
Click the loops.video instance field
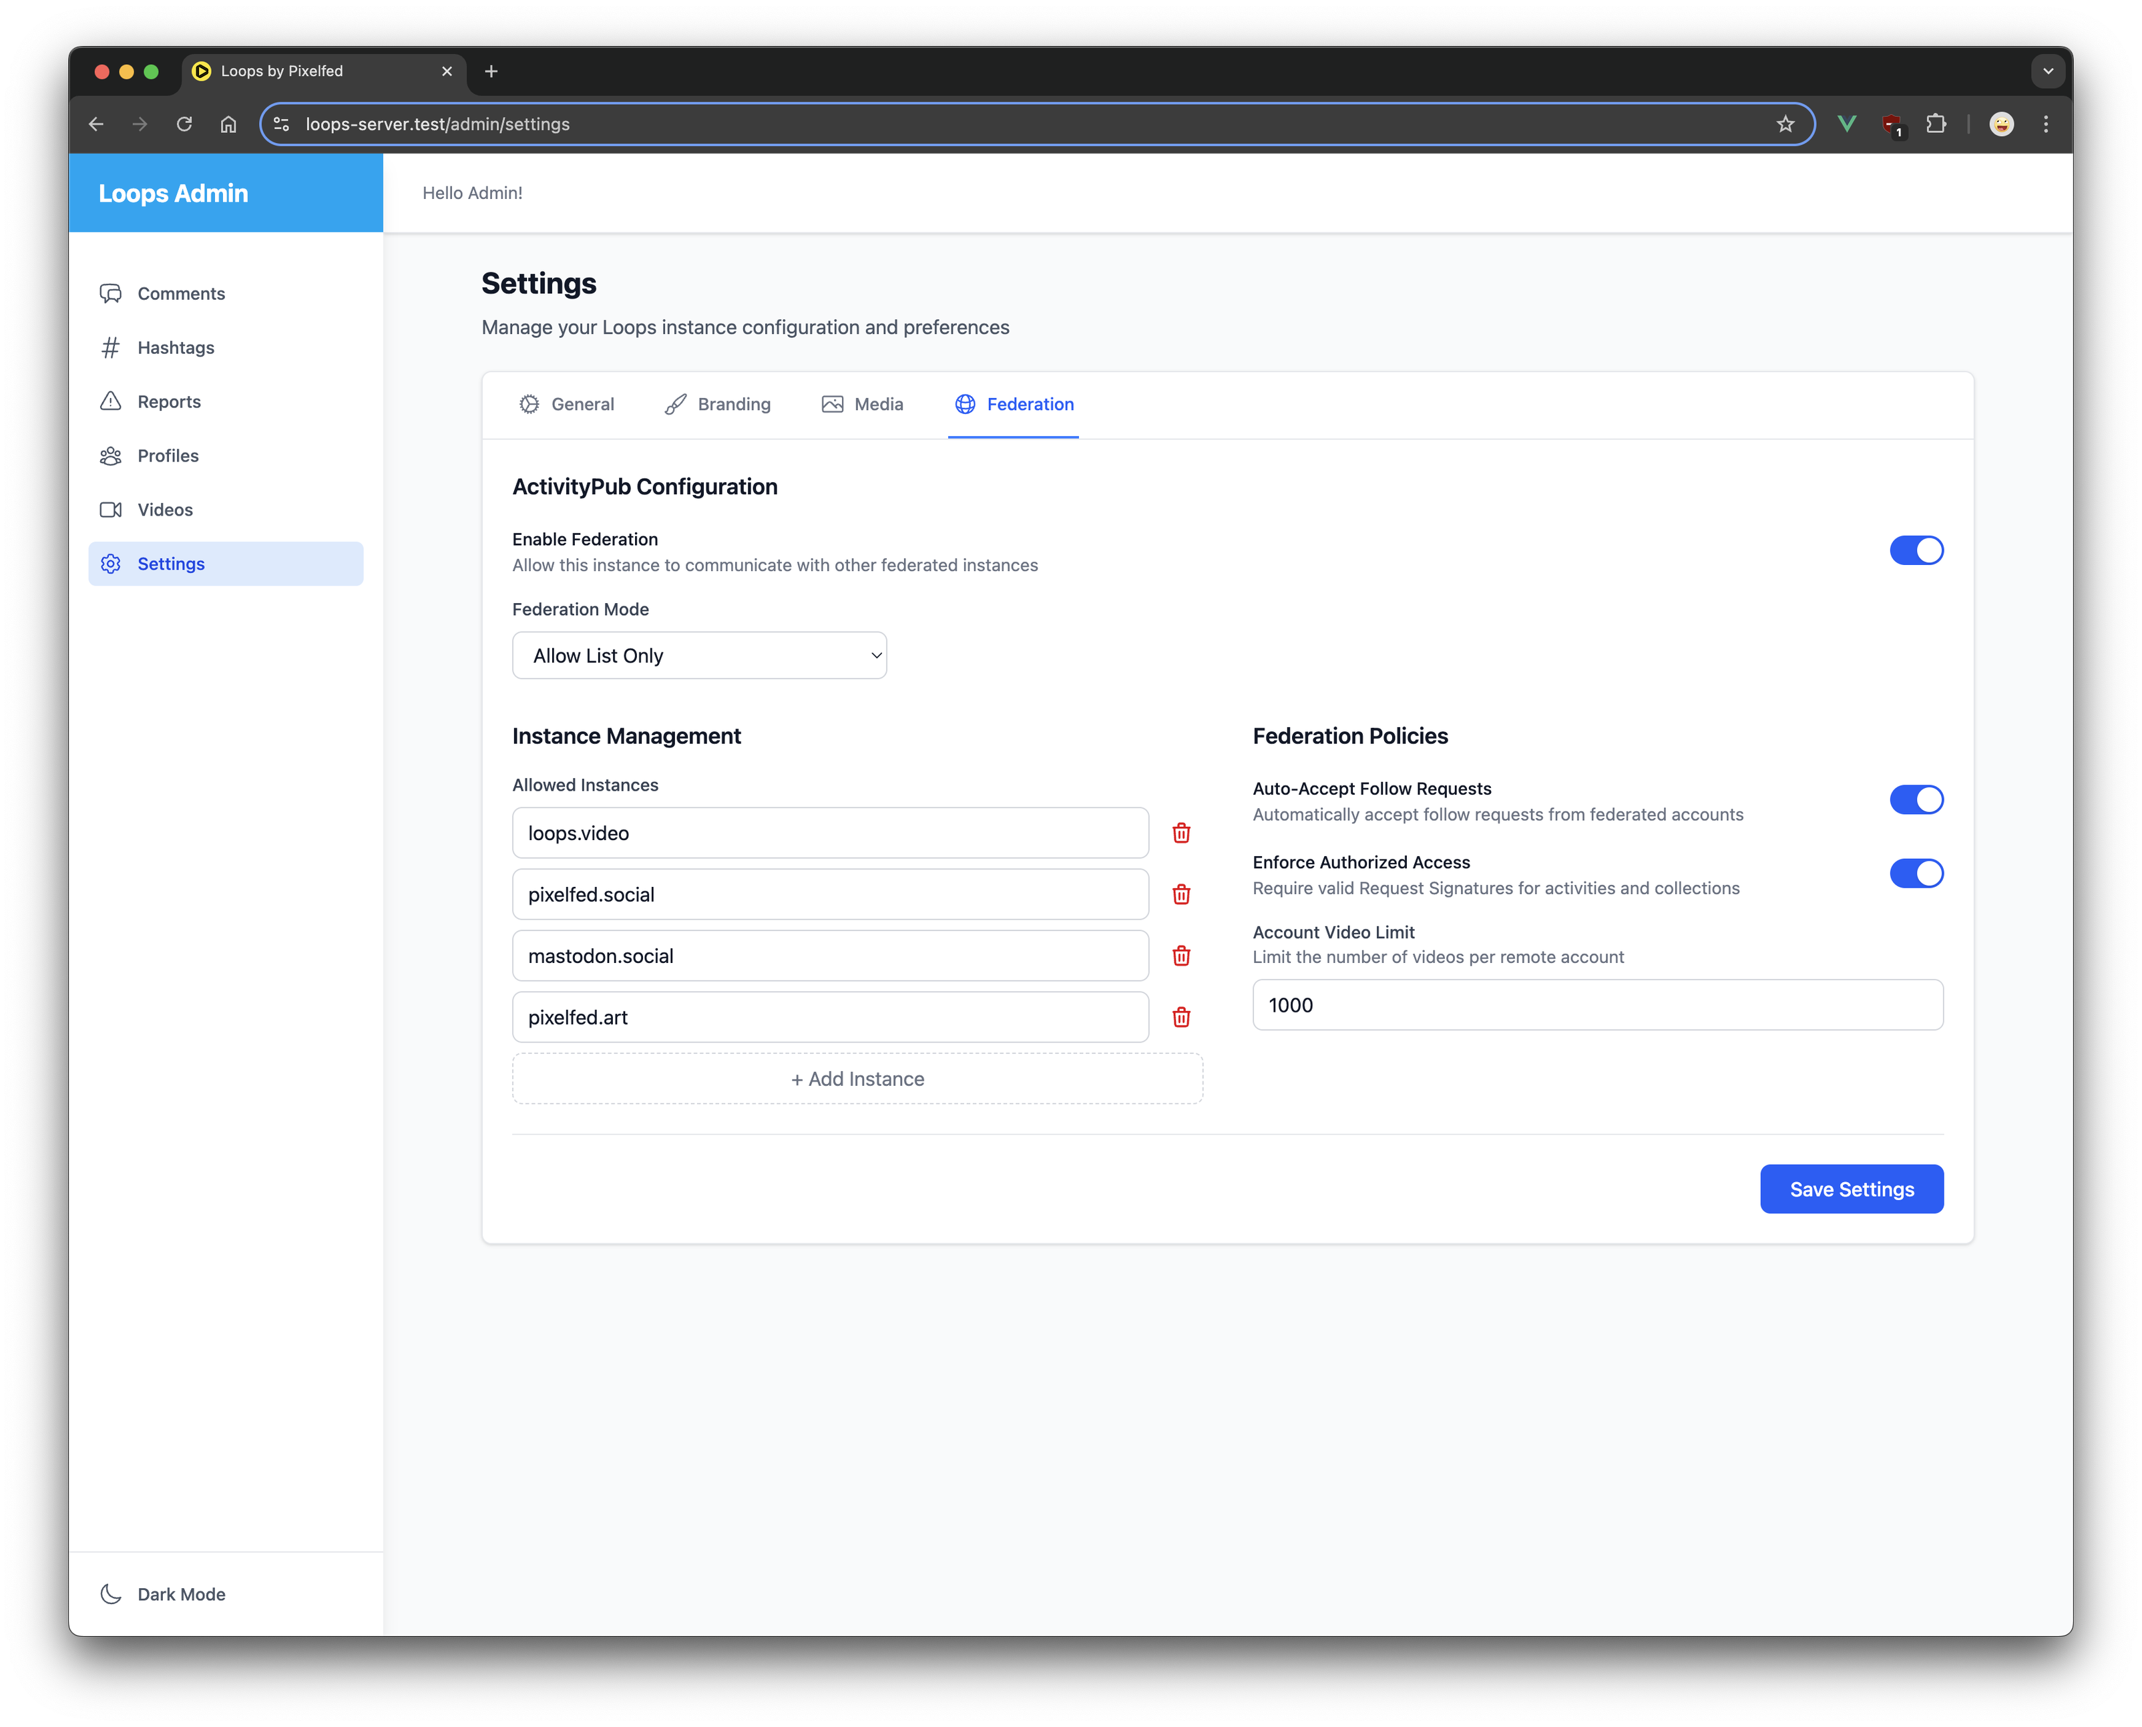[x=831, y=833]
